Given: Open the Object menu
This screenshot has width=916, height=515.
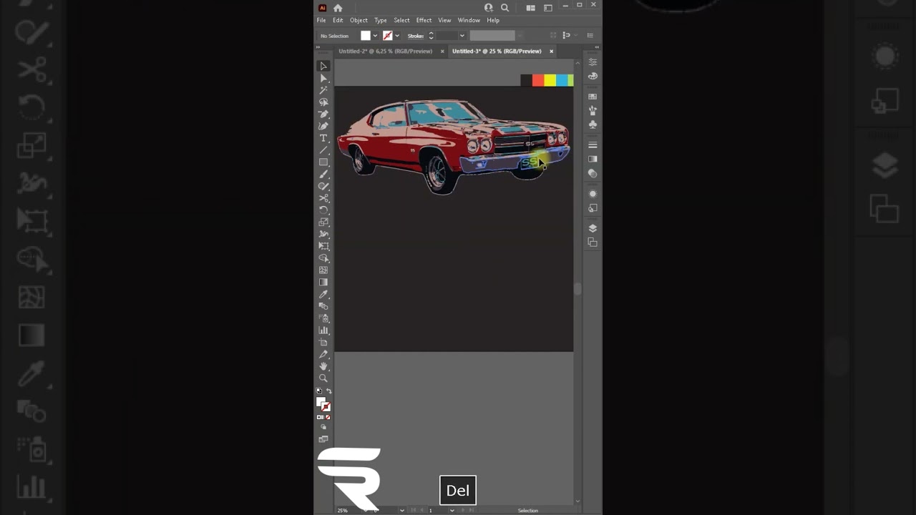Looking at the screenshot, I should [x=359, y=20].
